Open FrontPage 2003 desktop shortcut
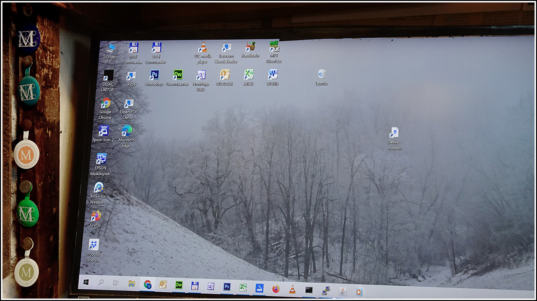The image size is (537, 301). (x=201, y=81)
